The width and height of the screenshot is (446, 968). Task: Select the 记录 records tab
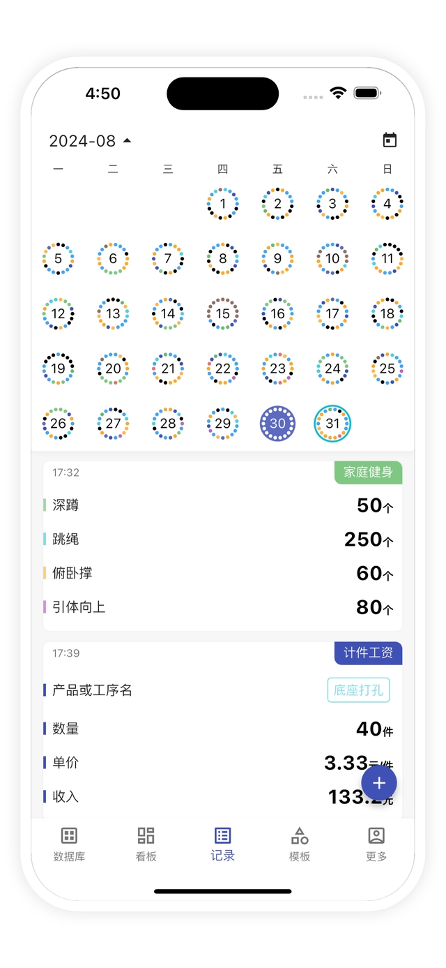222,843
